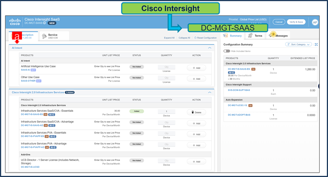Click the Messages notification badge

(x=273, y=34)
